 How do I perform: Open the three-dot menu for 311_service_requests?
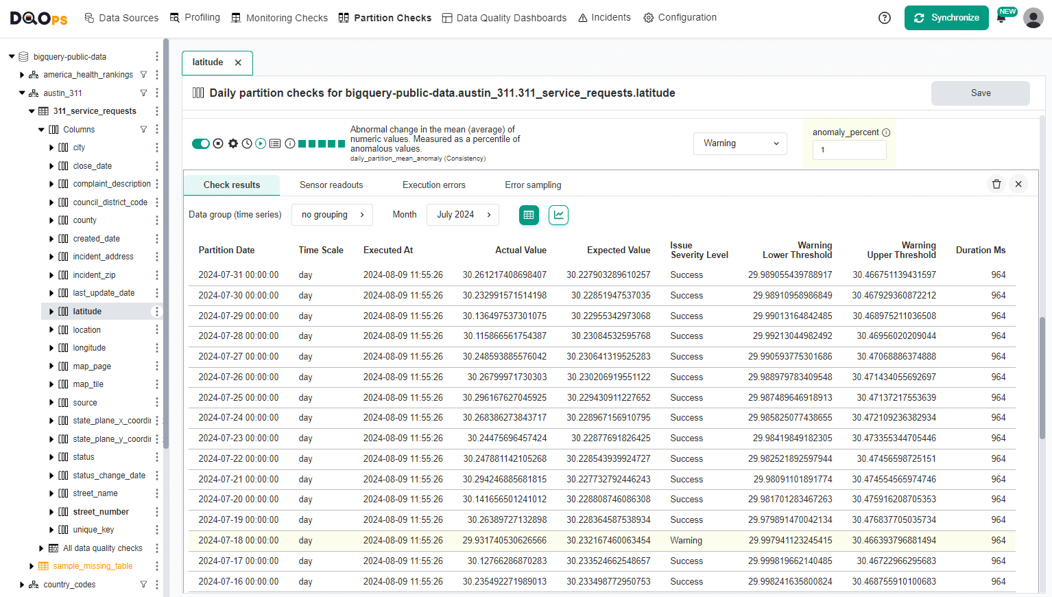point(156,111)
